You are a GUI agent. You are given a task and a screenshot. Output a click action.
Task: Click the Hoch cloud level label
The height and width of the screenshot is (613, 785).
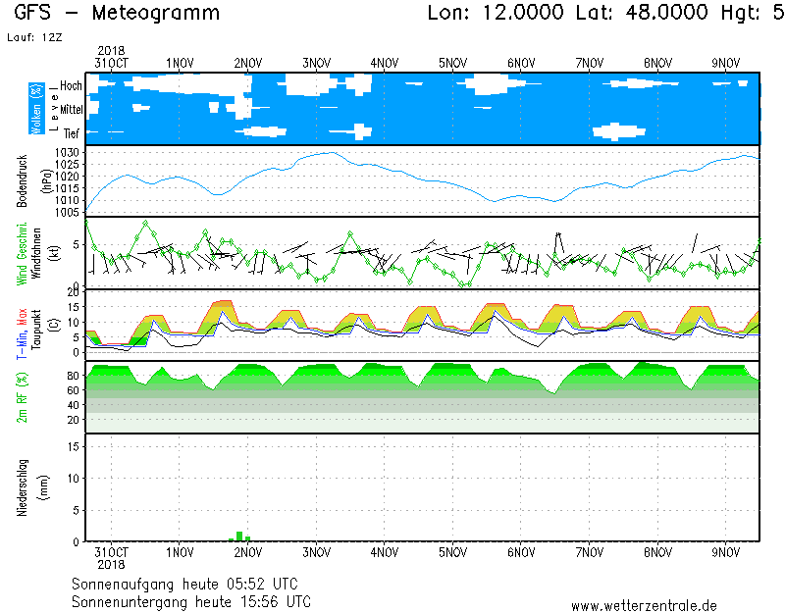pyautogui.click(x=72, y=86)
